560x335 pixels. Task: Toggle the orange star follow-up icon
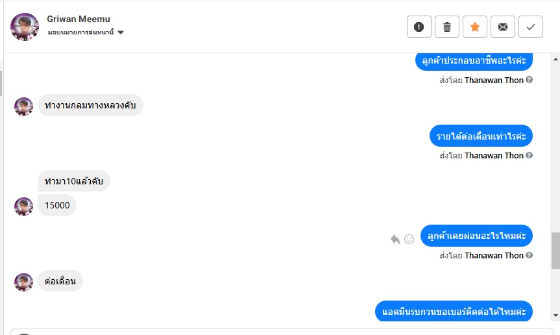tap(475, 27)
